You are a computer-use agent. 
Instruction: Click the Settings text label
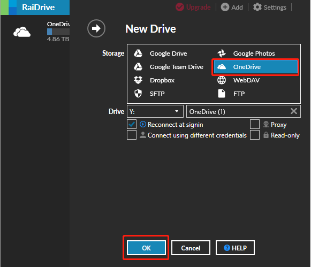click(x=275, y=7)
